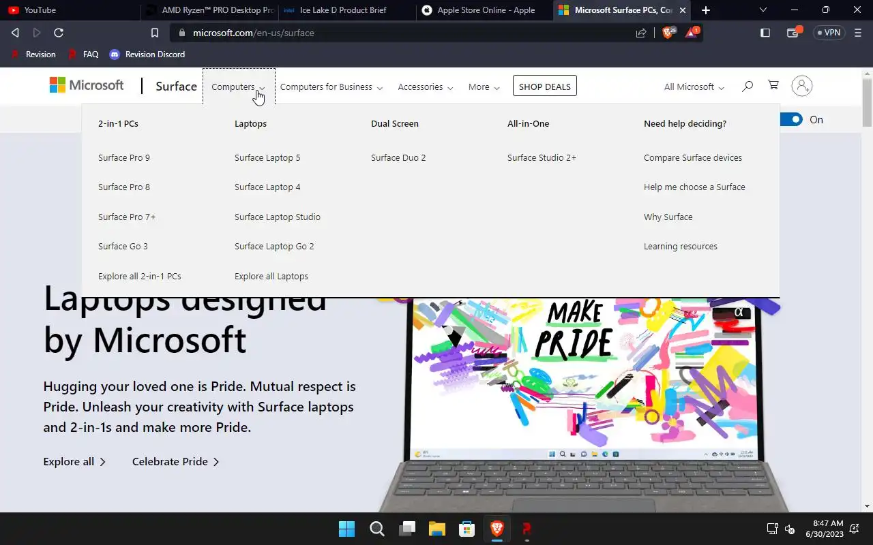Open Surface Pro 9 link

tap(124, 157)
